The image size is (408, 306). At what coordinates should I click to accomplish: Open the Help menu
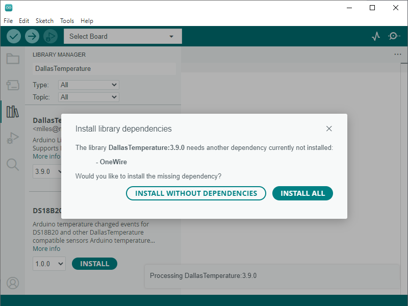click(87, 21)
